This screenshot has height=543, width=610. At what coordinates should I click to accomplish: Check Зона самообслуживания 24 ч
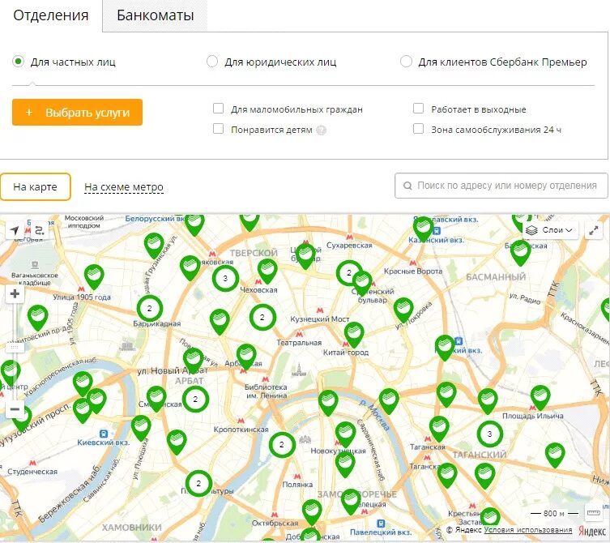pyautogui.click(x=418, y=129)
